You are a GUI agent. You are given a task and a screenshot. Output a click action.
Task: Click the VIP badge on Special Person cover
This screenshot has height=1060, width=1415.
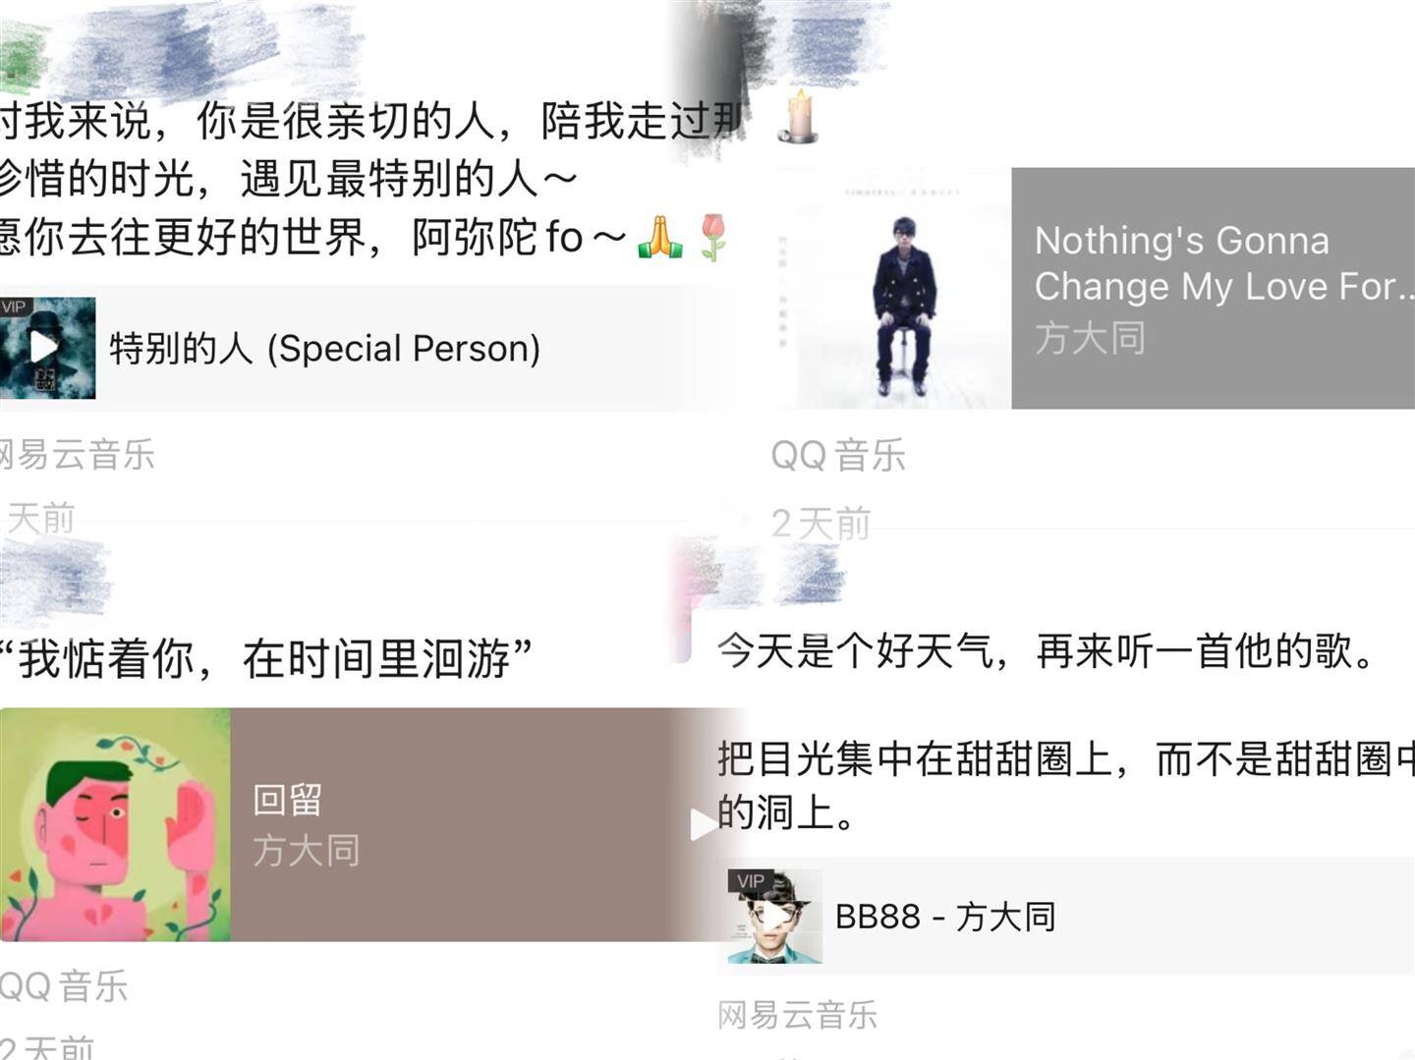(x=15, y=307)
